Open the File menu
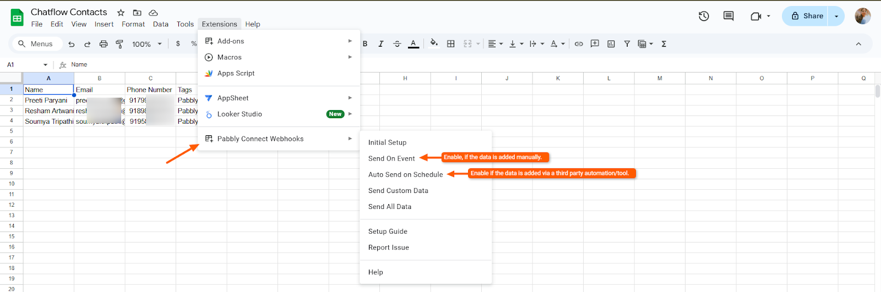This screenshot has height=292, width=881. [x=37, y=24]
